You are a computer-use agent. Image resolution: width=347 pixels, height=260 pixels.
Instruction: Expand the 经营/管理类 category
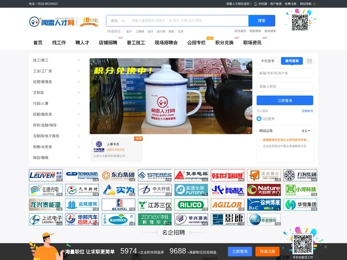click(56, 82)
